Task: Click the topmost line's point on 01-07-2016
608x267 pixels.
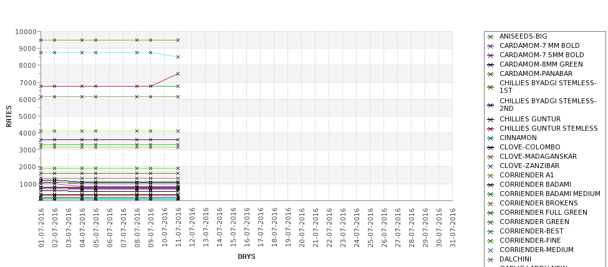Action: 41,40
